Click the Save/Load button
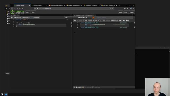The width and height of the screenshot is (170, 96). (18, 17)
